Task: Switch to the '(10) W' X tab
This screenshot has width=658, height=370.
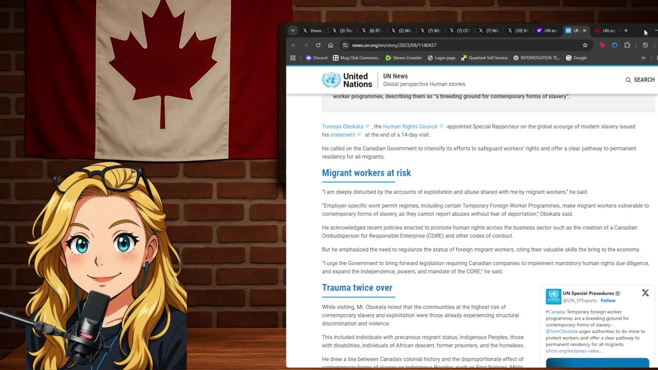Action: pos(517,30)
